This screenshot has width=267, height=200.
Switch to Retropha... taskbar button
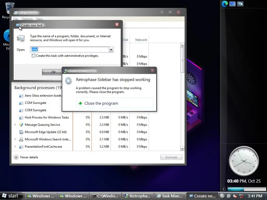tap(138, 196)
